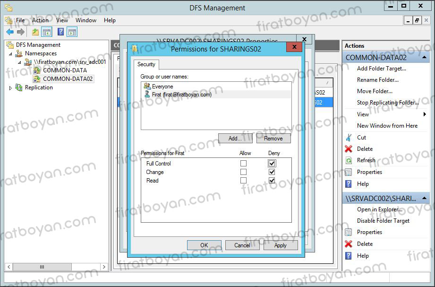Image resolution: width=435 pixels, height=287 pixels.
Task: Click the Up one level folder icon
Action: point(35,32)
